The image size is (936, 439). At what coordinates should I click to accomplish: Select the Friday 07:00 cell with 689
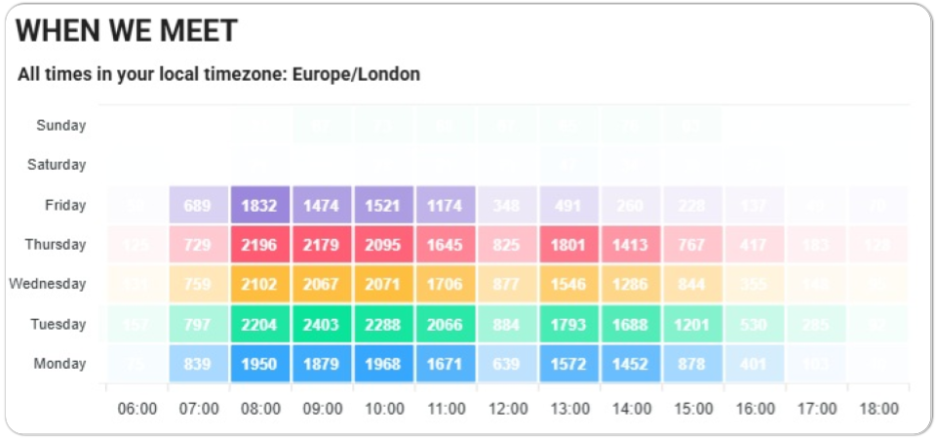coord(199,205)
